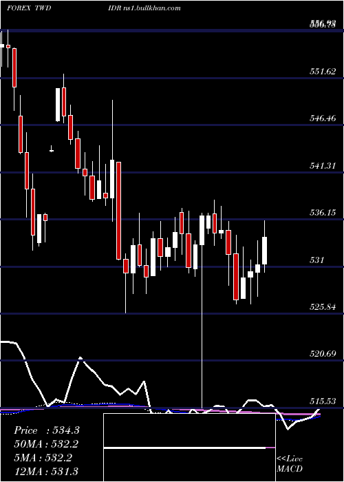Click the 546.46 price axis label

(x=323, y=118)
